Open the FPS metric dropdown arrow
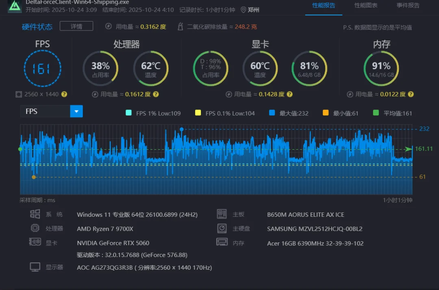Screen dimensions: 439x290 (x=76, y=111)
